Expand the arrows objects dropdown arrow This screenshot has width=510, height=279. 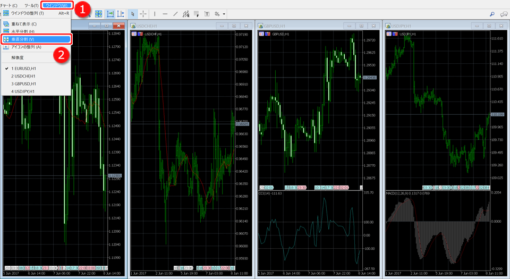tap(224, 13)
